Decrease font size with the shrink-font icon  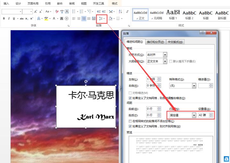(41, 11)
